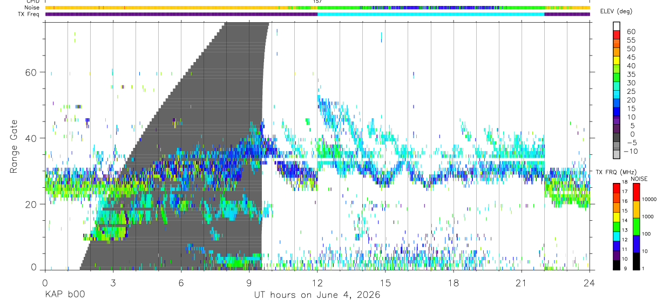This screenshot has height=306, width=663.
Task: Click the '45' label on the ELEV scale
Action: 631,57
